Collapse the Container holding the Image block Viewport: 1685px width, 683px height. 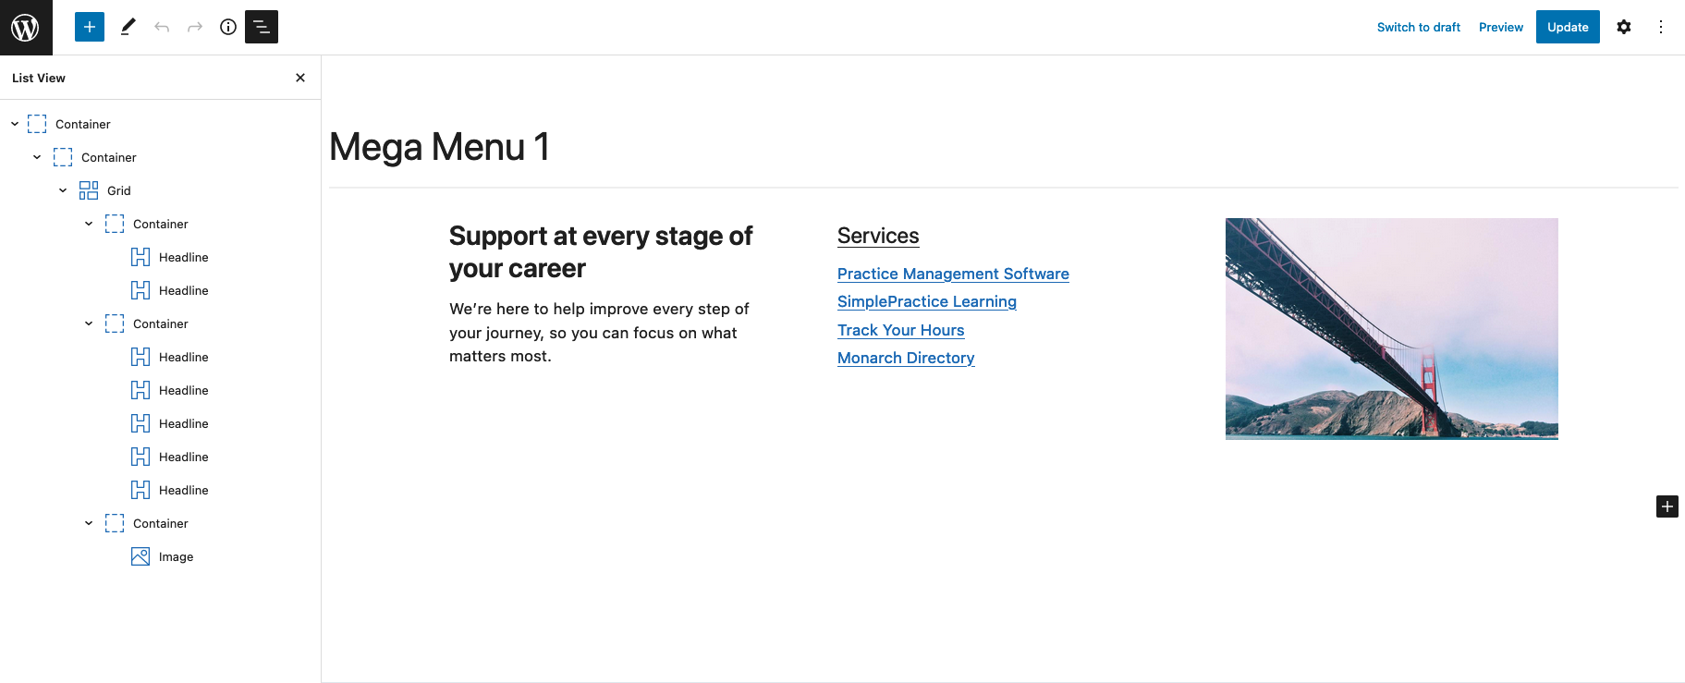[x=89, y=523]
